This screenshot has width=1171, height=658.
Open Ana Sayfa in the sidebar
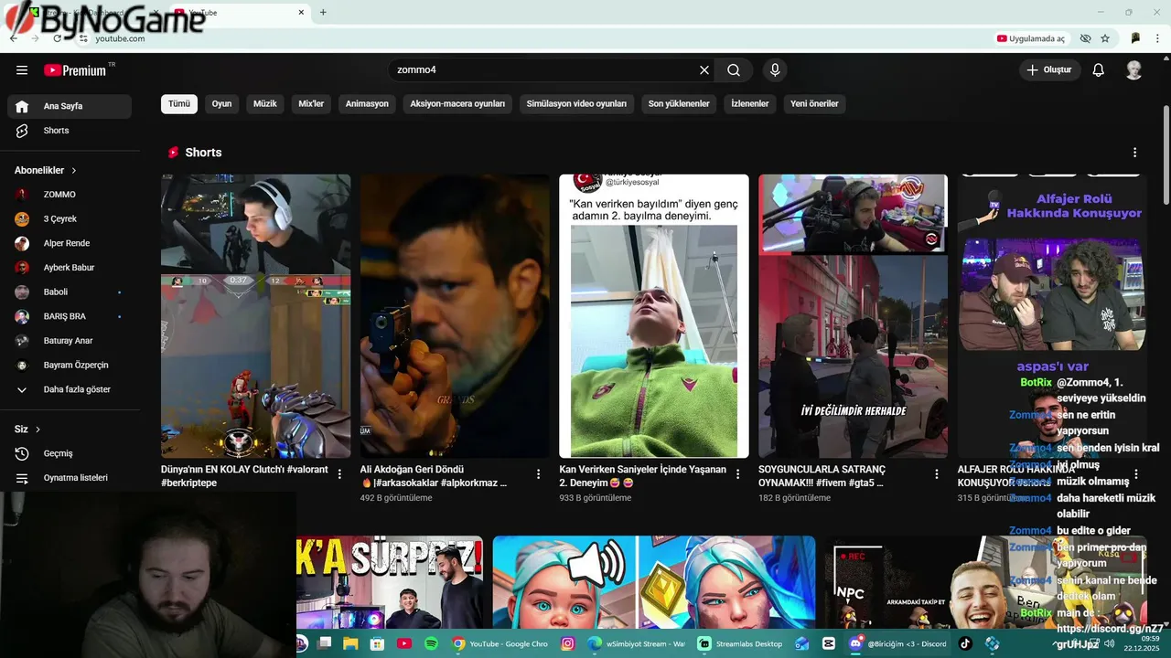[70, 106]
